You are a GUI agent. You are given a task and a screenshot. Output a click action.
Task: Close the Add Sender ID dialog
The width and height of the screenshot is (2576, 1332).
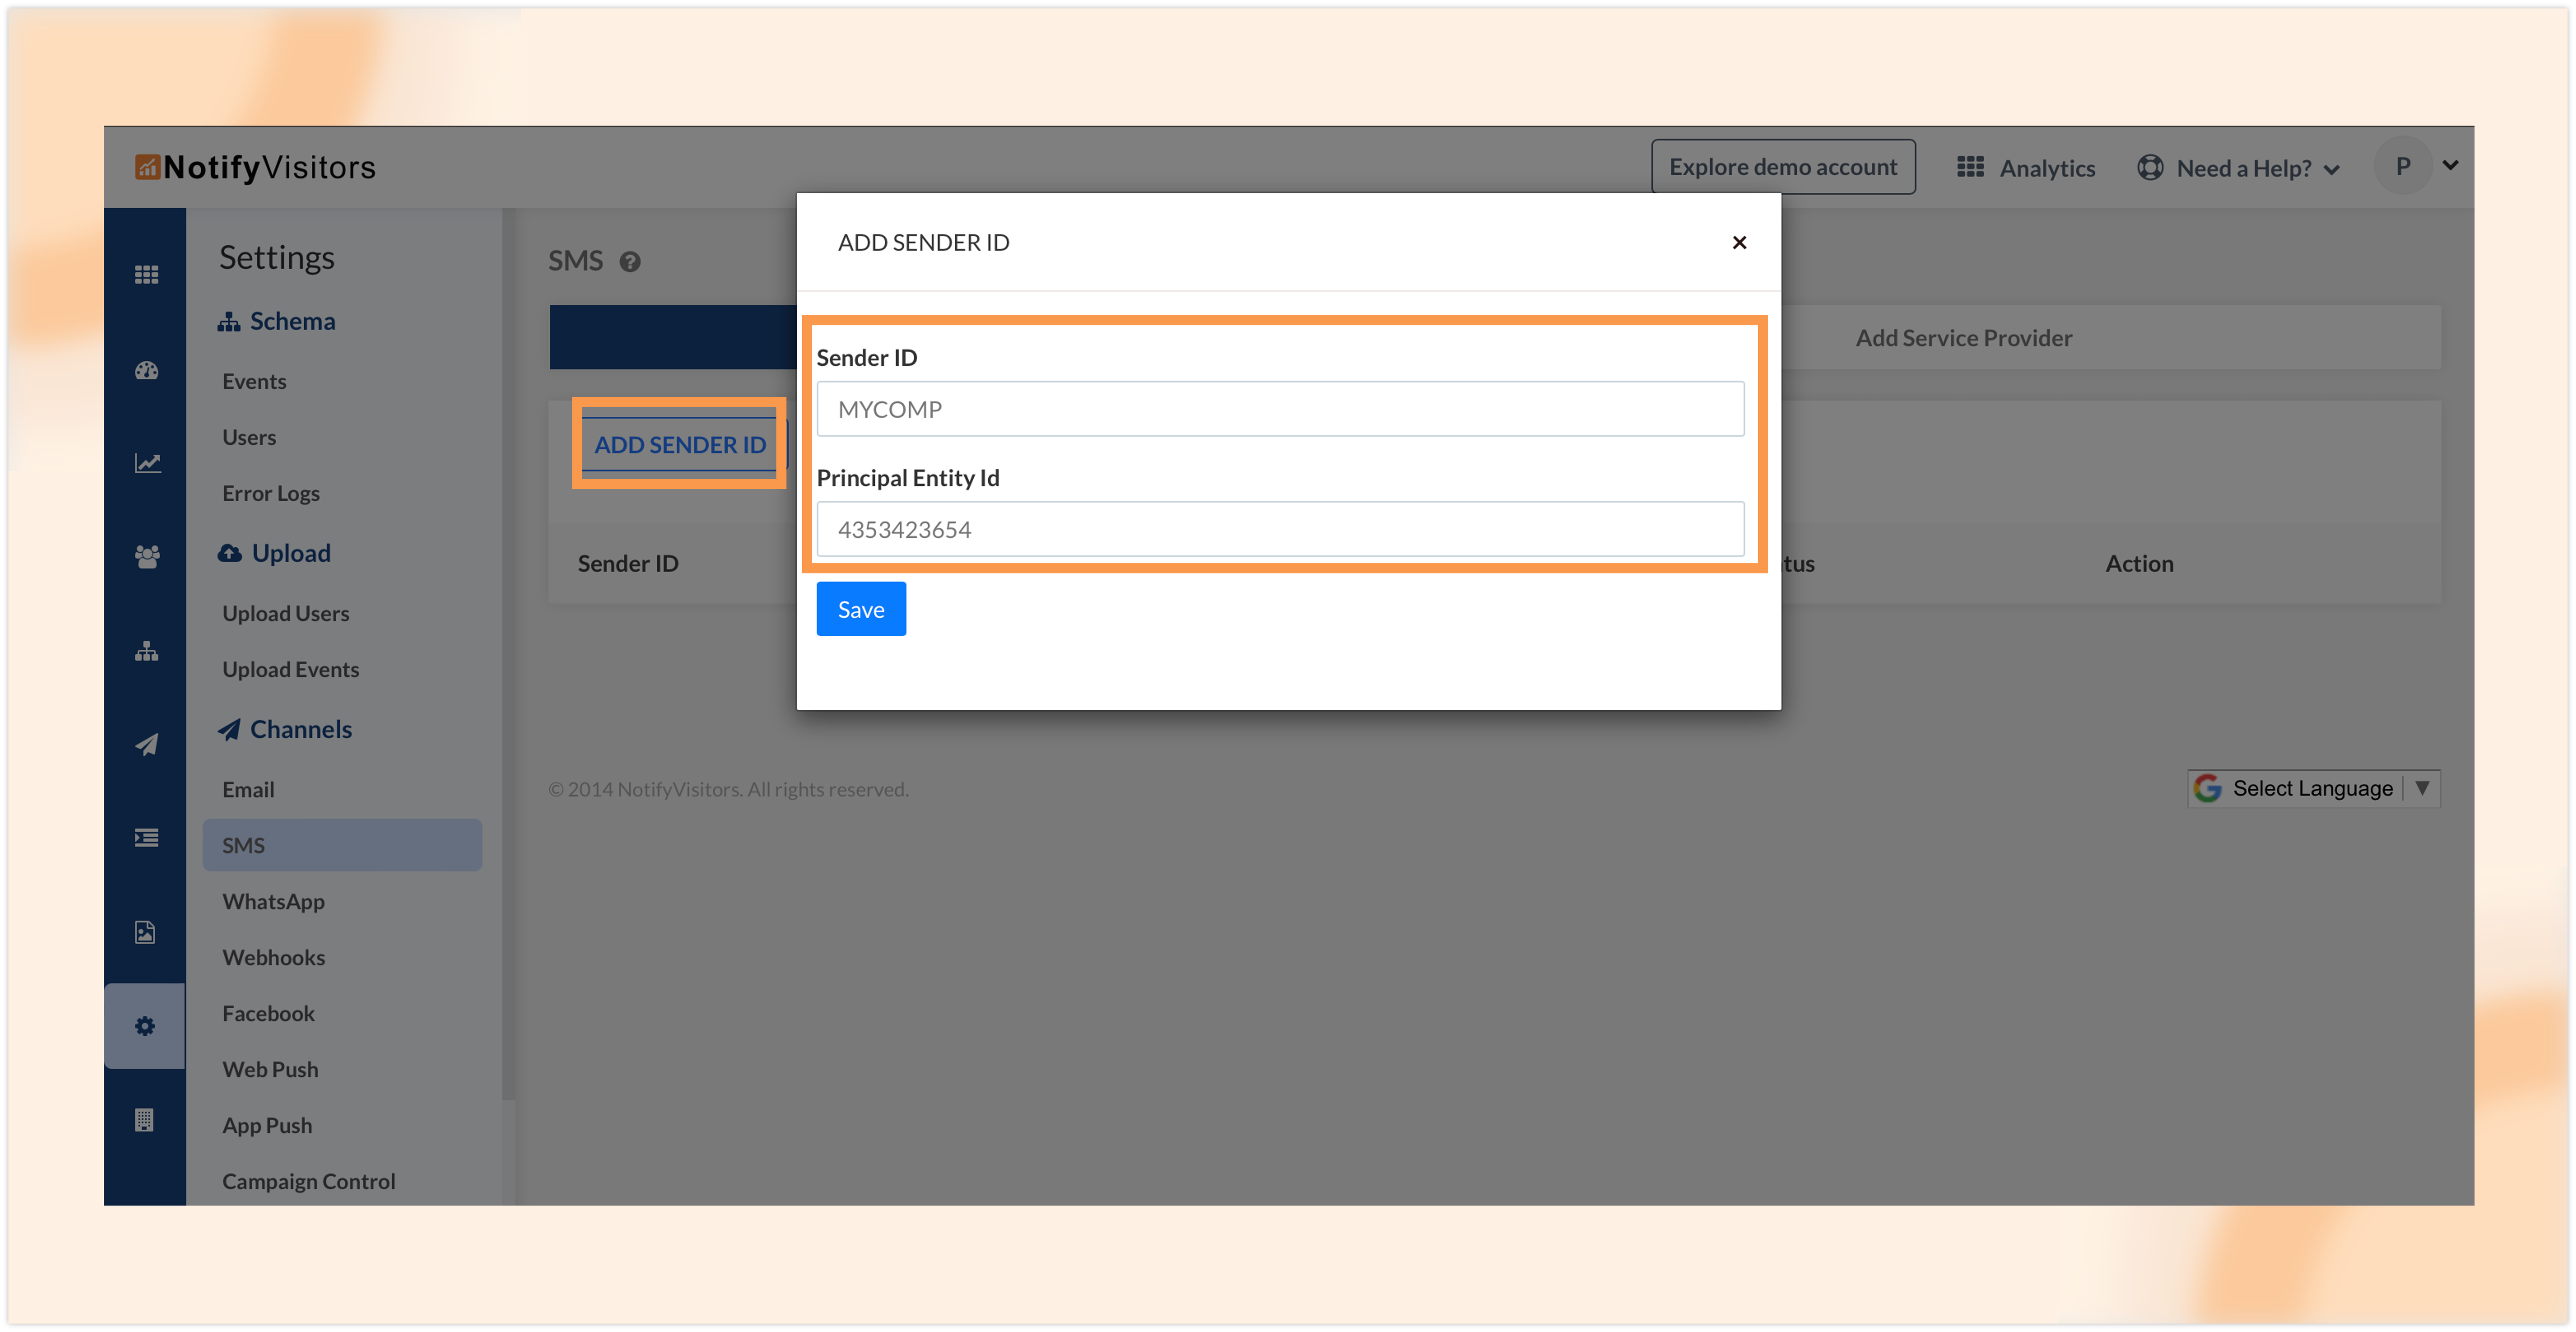point(1738,243)
